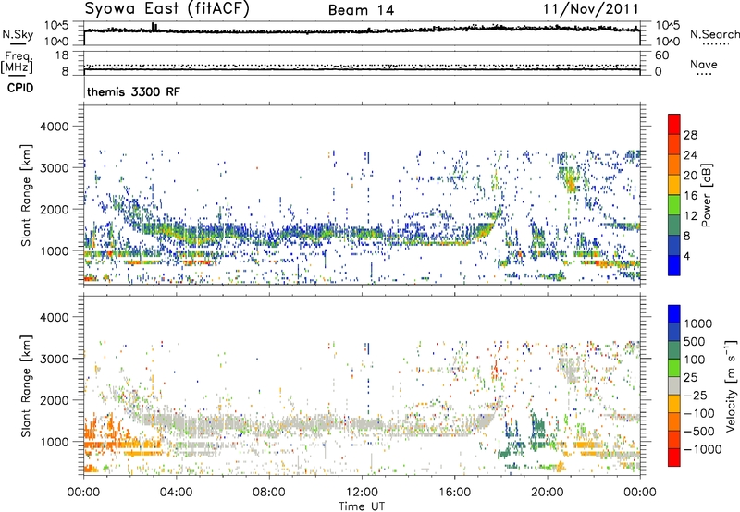Click the "2000" range tick in power panel

coord(54,210)
